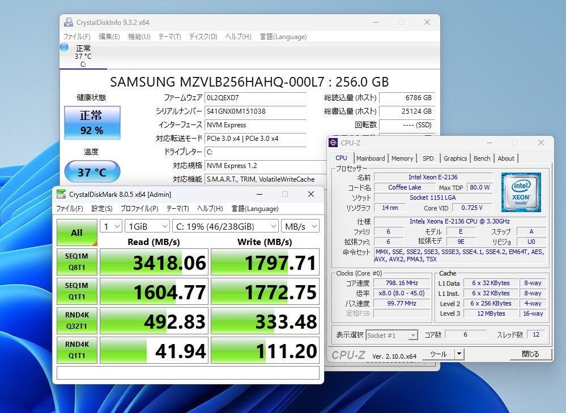Image resolution: width=566 pixels, height=413 pixels.
Task: Open the MB/s unit dropdown
Action: coord(300,226)
